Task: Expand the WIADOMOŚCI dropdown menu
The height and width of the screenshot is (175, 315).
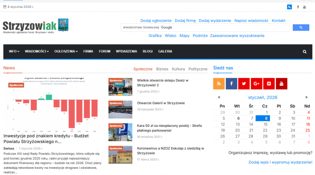Action: (x=37, y=52)
